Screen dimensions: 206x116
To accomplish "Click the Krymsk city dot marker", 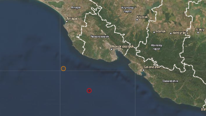I will pos(137,19).
